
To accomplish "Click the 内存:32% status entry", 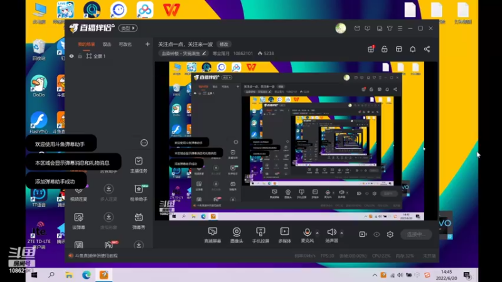I will pyautogui.click(x=405, y=256).
